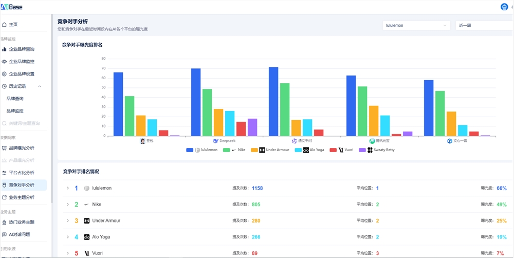Expand the Nike ranking row
This screenshot has height=258, width=514.
(68, 205)
